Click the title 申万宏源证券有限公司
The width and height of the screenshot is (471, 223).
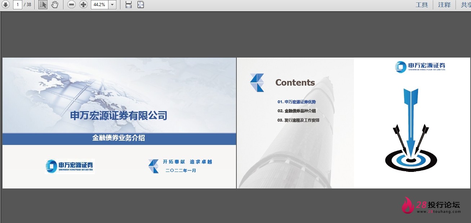(x=119, y=115)
